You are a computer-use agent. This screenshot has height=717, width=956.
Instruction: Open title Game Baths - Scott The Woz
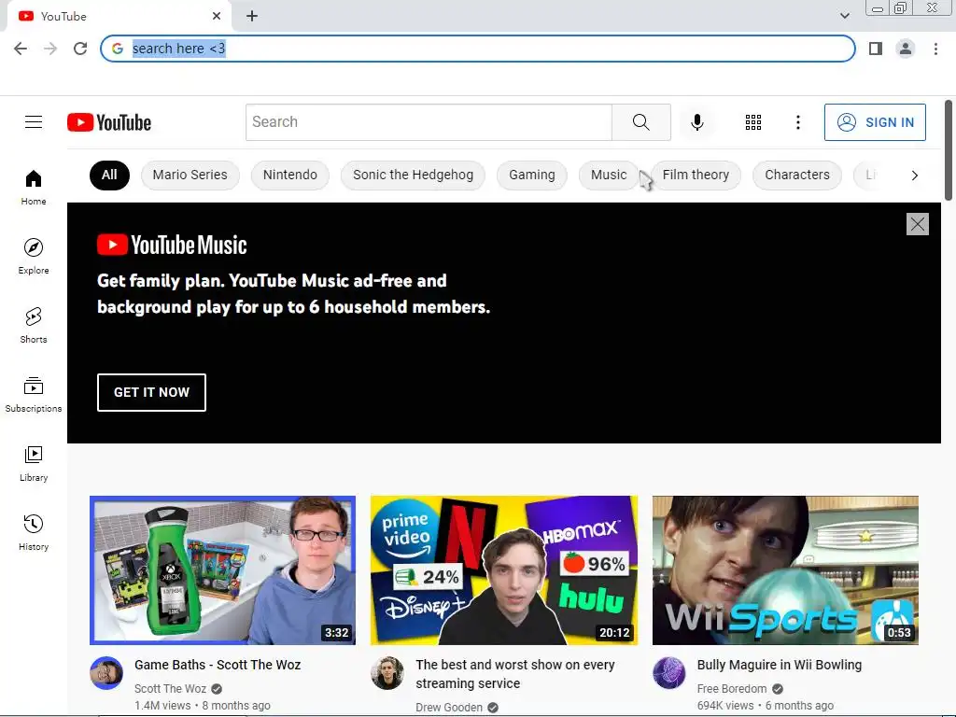point(218,665)
